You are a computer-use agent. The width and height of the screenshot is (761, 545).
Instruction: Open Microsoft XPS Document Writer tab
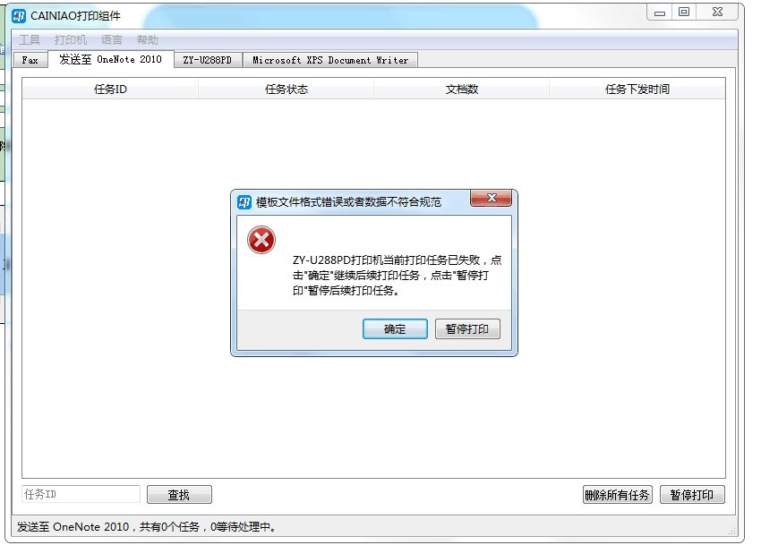(x=330, y=60)
